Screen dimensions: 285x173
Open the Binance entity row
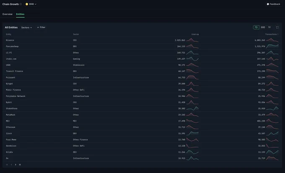(142, 40)
